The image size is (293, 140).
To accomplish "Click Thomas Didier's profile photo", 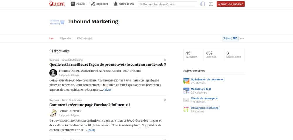I will point(53,73).
